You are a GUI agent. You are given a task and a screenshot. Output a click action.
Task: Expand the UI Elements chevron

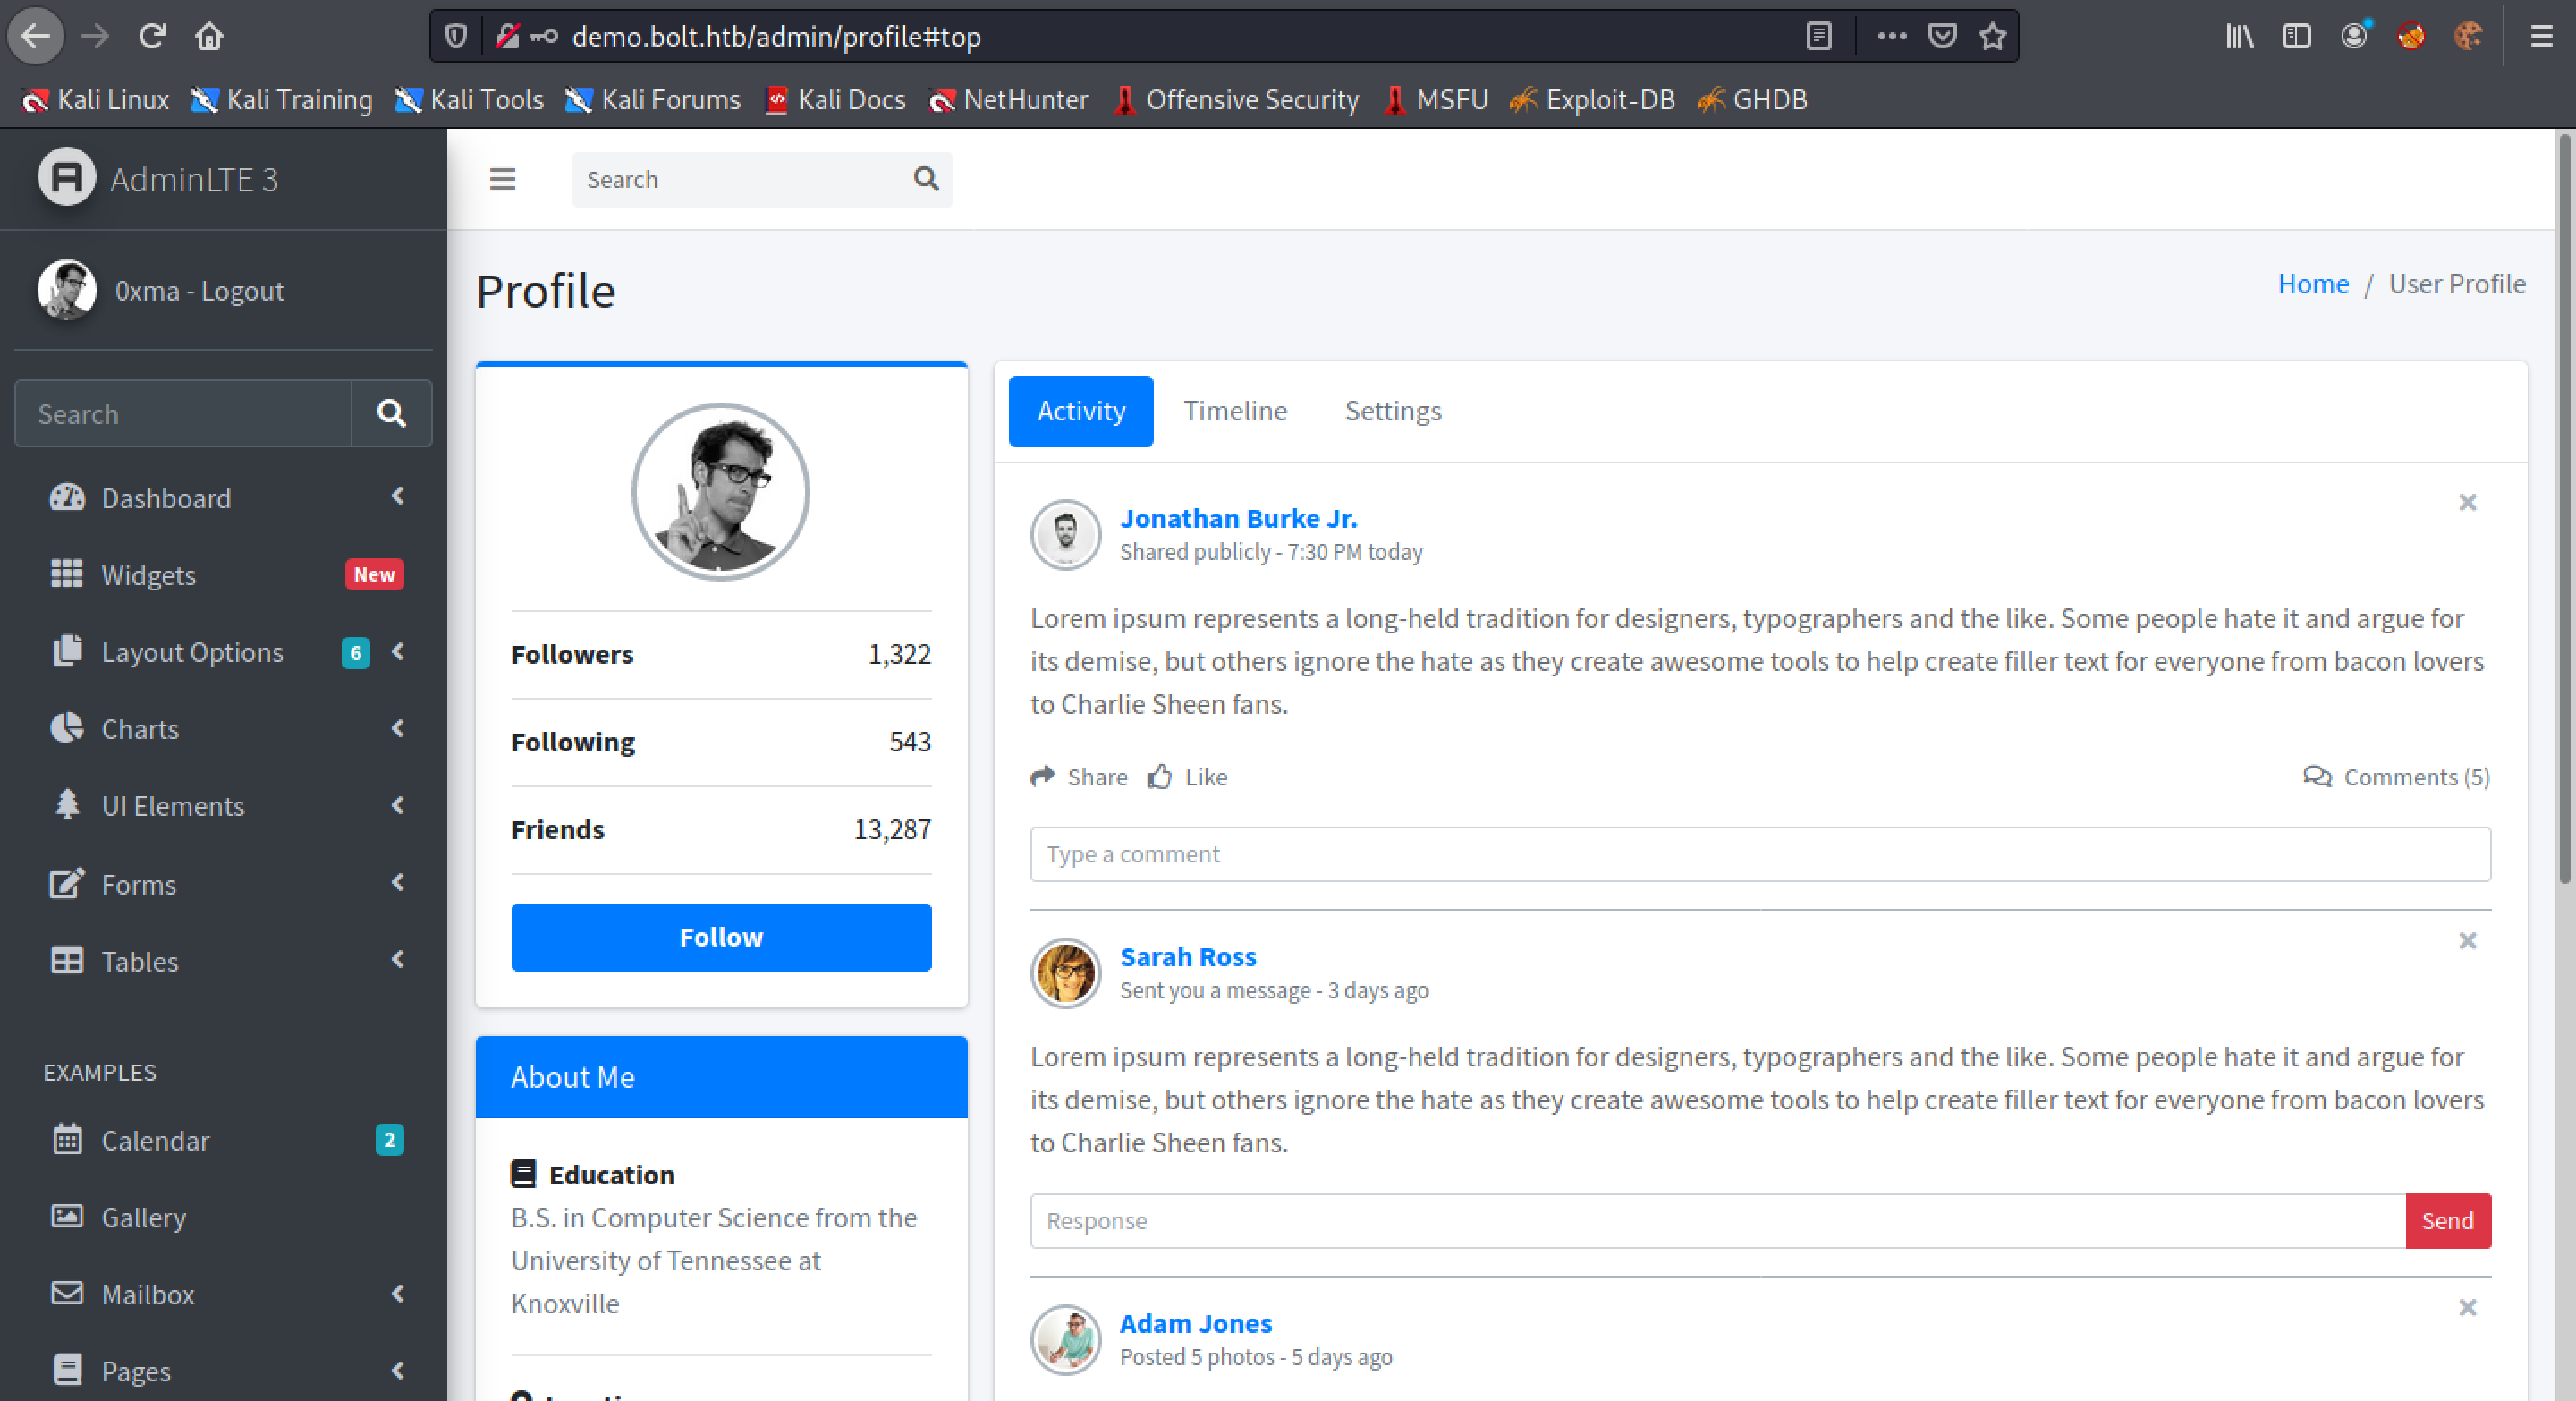pyautogui.click(x=398, y=805)
